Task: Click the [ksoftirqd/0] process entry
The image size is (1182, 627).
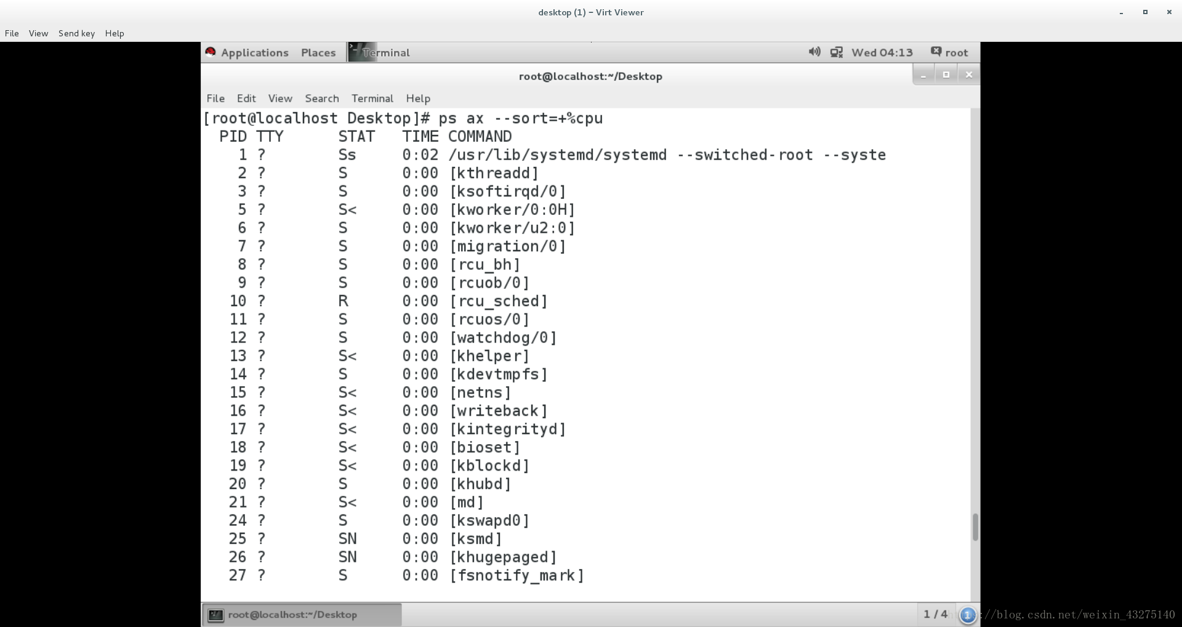Action: (x=508, y=192)
